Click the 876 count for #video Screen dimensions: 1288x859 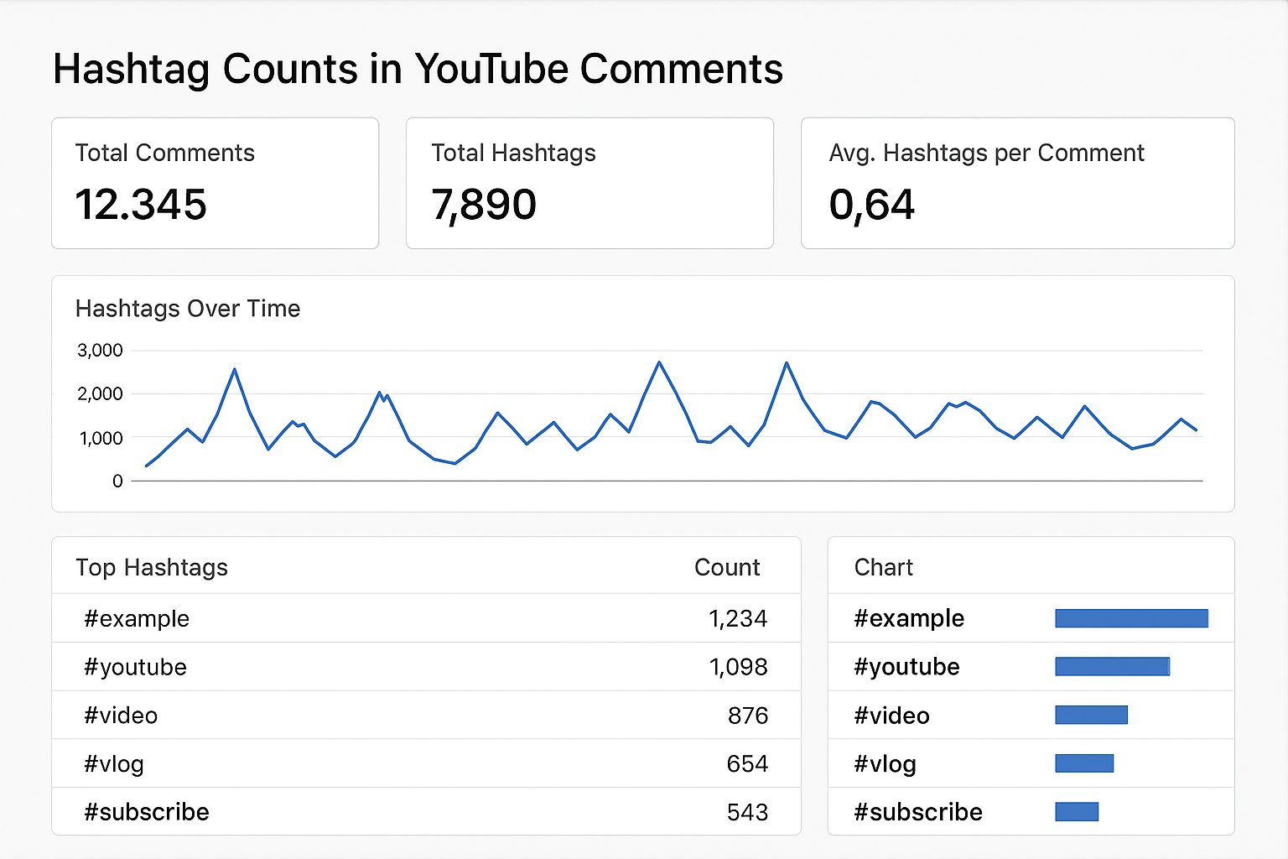pos(747,716)
